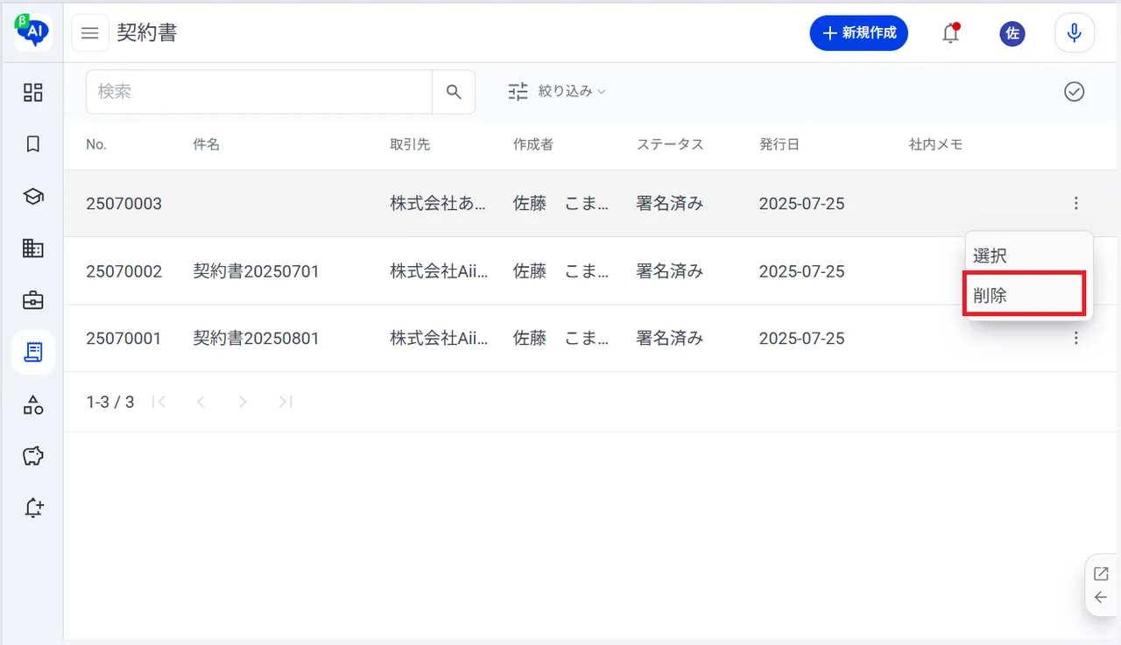Click the AI beta logo icon
1121x645 pixels.
click(x=33, y=32)
